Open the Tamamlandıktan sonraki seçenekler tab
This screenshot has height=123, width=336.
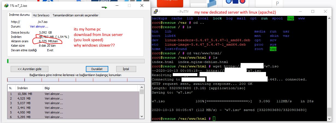[x=75, y=15]
